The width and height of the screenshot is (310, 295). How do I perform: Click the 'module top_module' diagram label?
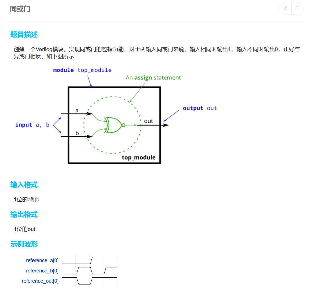tap(82, 70)
